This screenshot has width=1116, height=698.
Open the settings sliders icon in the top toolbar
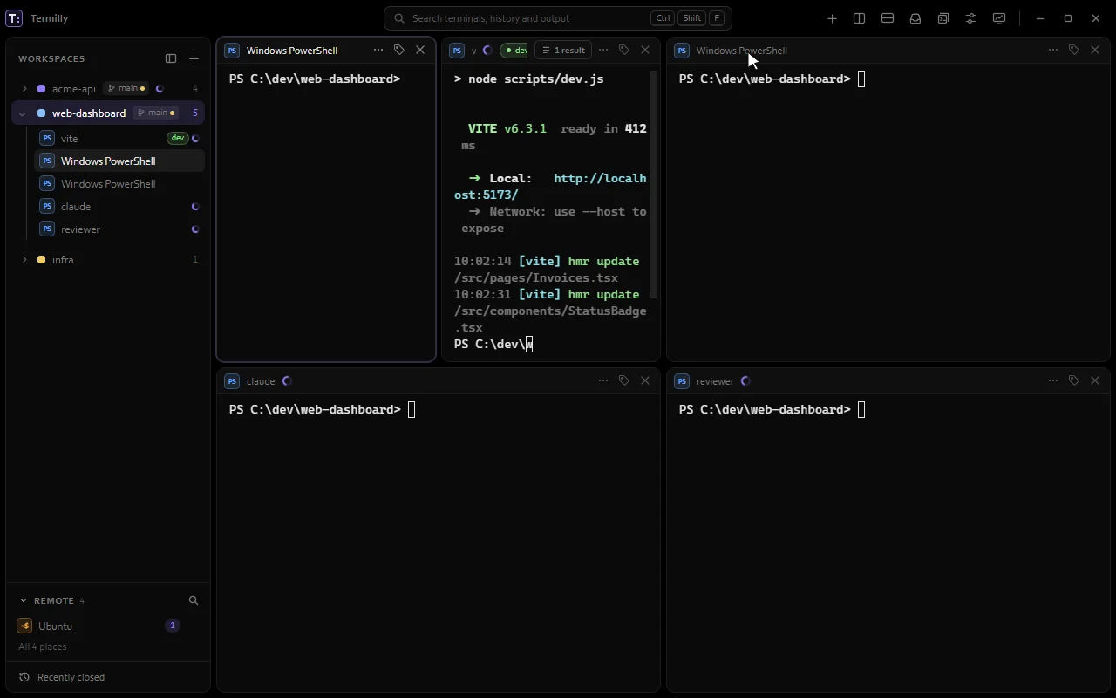pos(971,18)
